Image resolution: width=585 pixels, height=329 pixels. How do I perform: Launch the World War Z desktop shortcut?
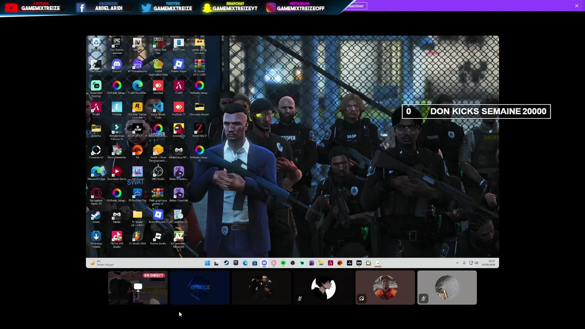199,131
